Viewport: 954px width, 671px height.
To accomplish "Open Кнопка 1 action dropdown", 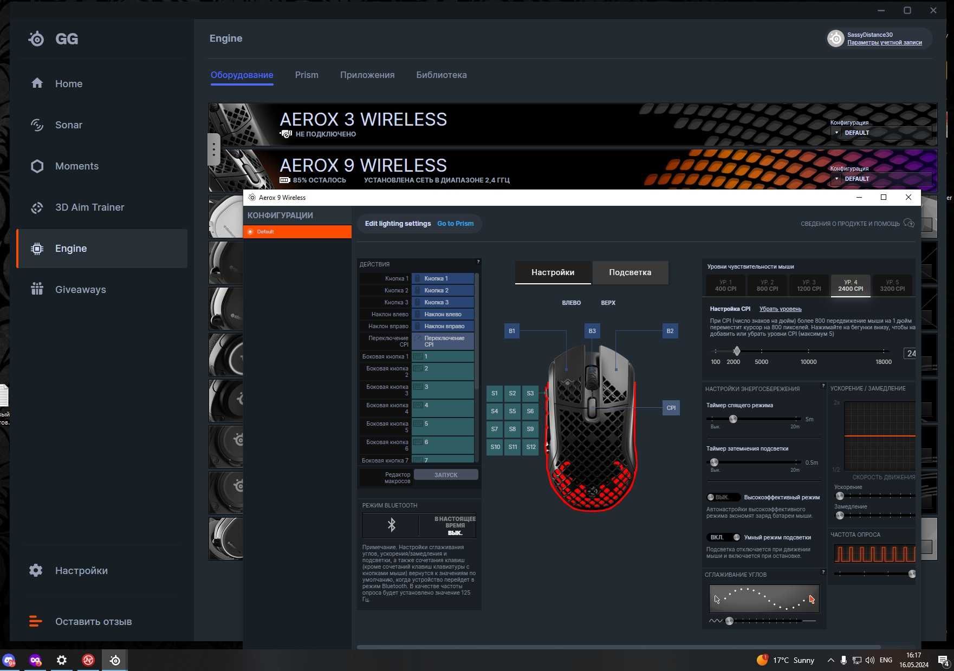I will point(443,278).
